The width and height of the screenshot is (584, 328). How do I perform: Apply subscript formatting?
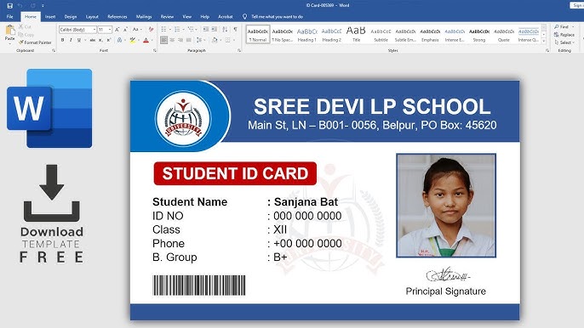(x=100, y=40)
